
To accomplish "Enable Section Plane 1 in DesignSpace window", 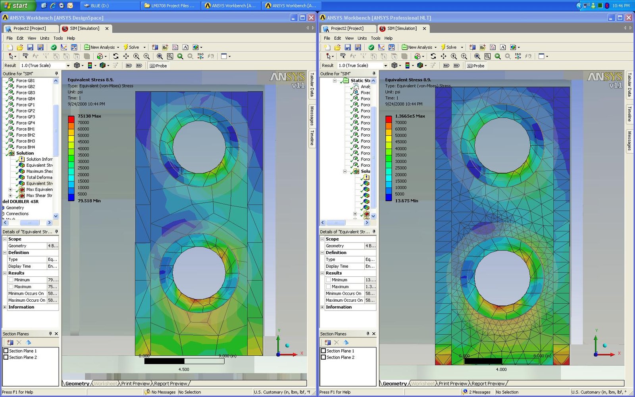I will point(6,351).
